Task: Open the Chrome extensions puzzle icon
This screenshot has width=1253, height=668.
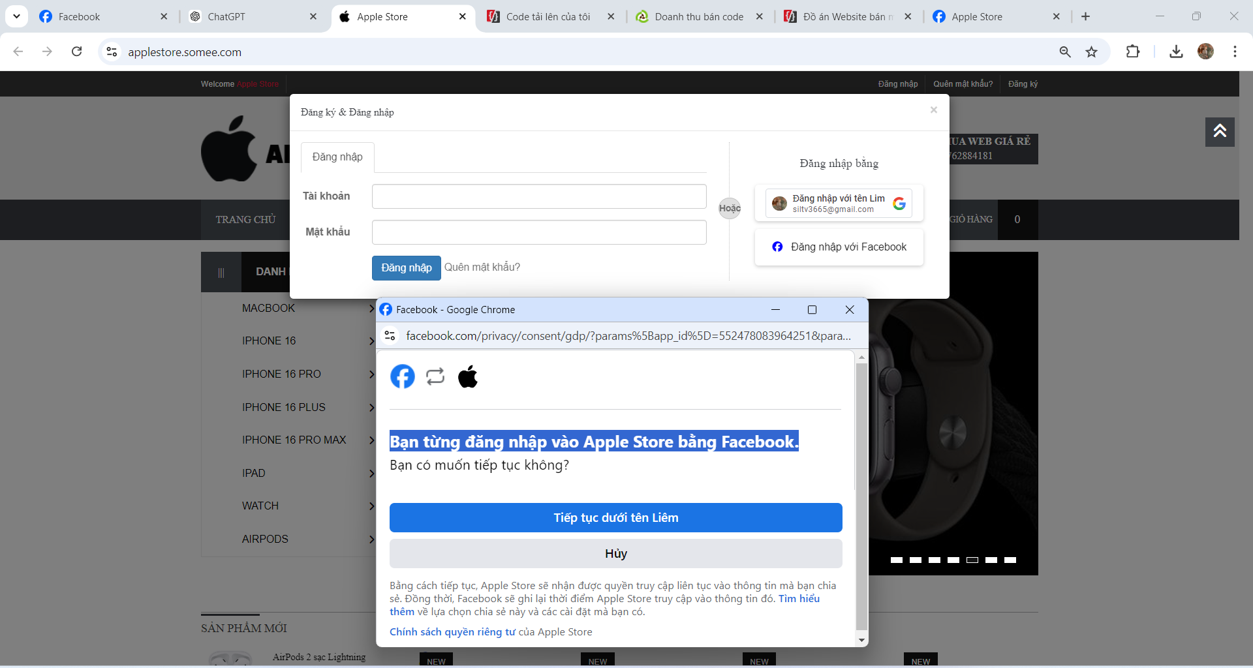Action: pyautogui.click(x=1133, y=52)
